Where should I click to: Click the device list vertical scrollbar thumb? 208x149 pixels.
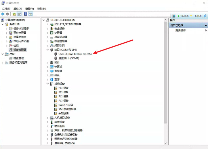coord(165,72)
